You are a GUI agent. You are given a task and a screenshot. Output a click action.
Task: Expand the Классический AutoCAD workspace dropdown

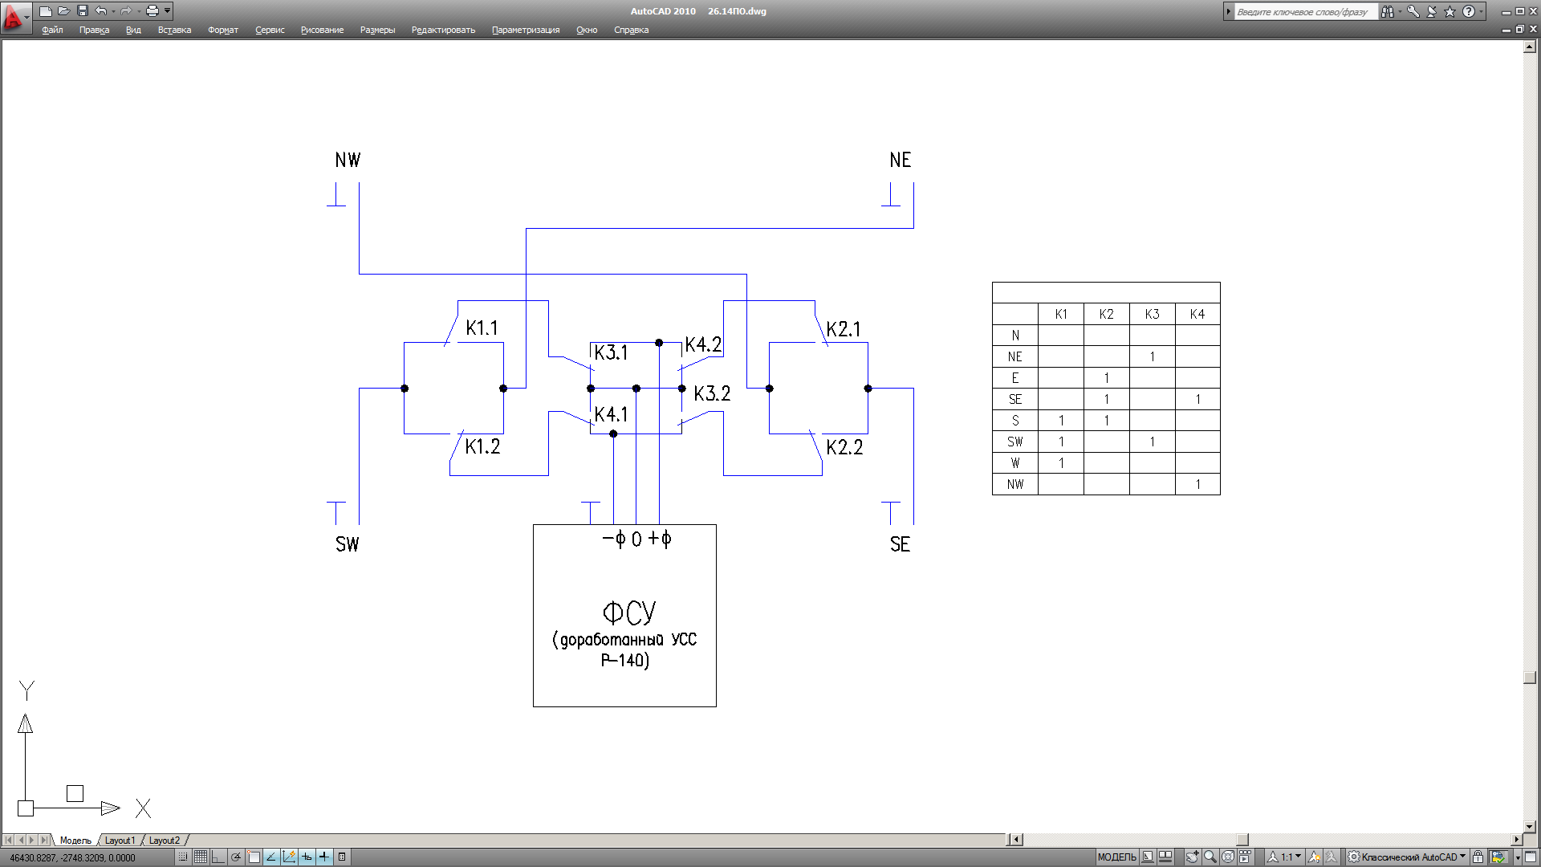click(x=1462, y=857)
